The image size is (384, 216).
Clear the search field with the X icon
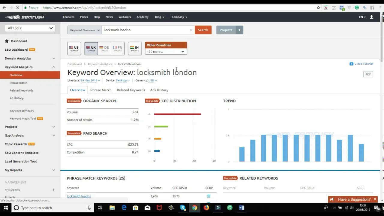(x=191, y=30)
